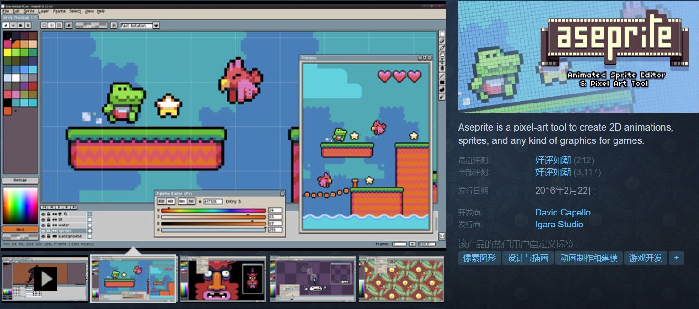The image size is (699, 309).
Task: Choose Rel mode in Palette Editor
Action: [x=191, y=201]
